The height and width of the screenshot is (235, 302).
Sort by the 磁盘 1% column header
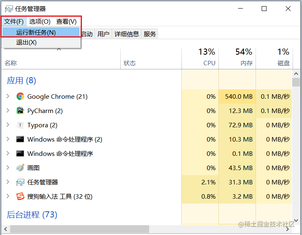274,58
